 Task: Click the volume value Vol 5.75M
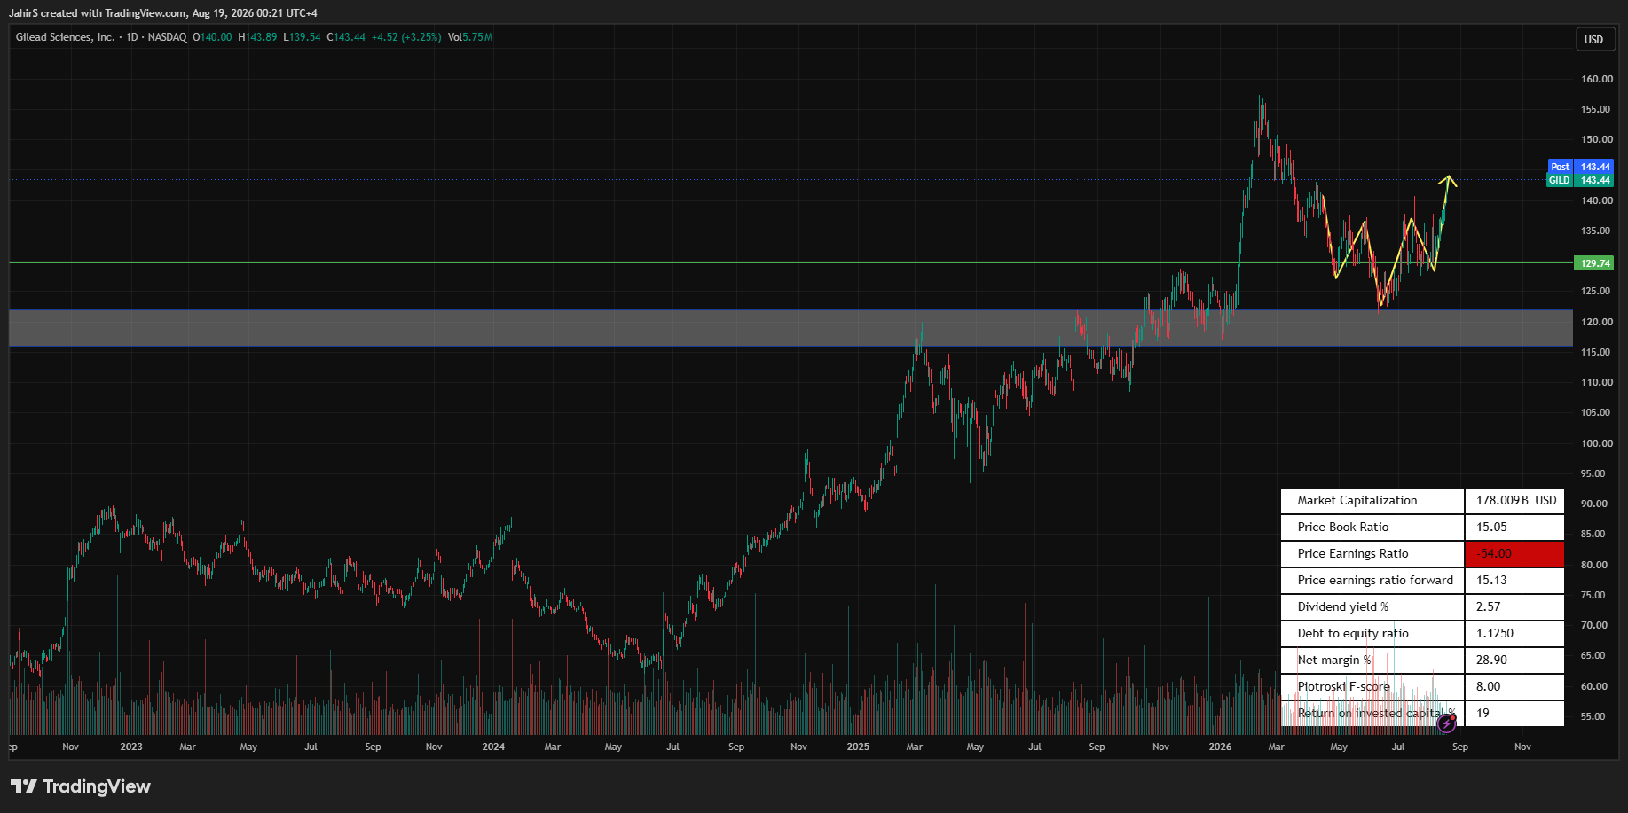[x=470, y=37]
